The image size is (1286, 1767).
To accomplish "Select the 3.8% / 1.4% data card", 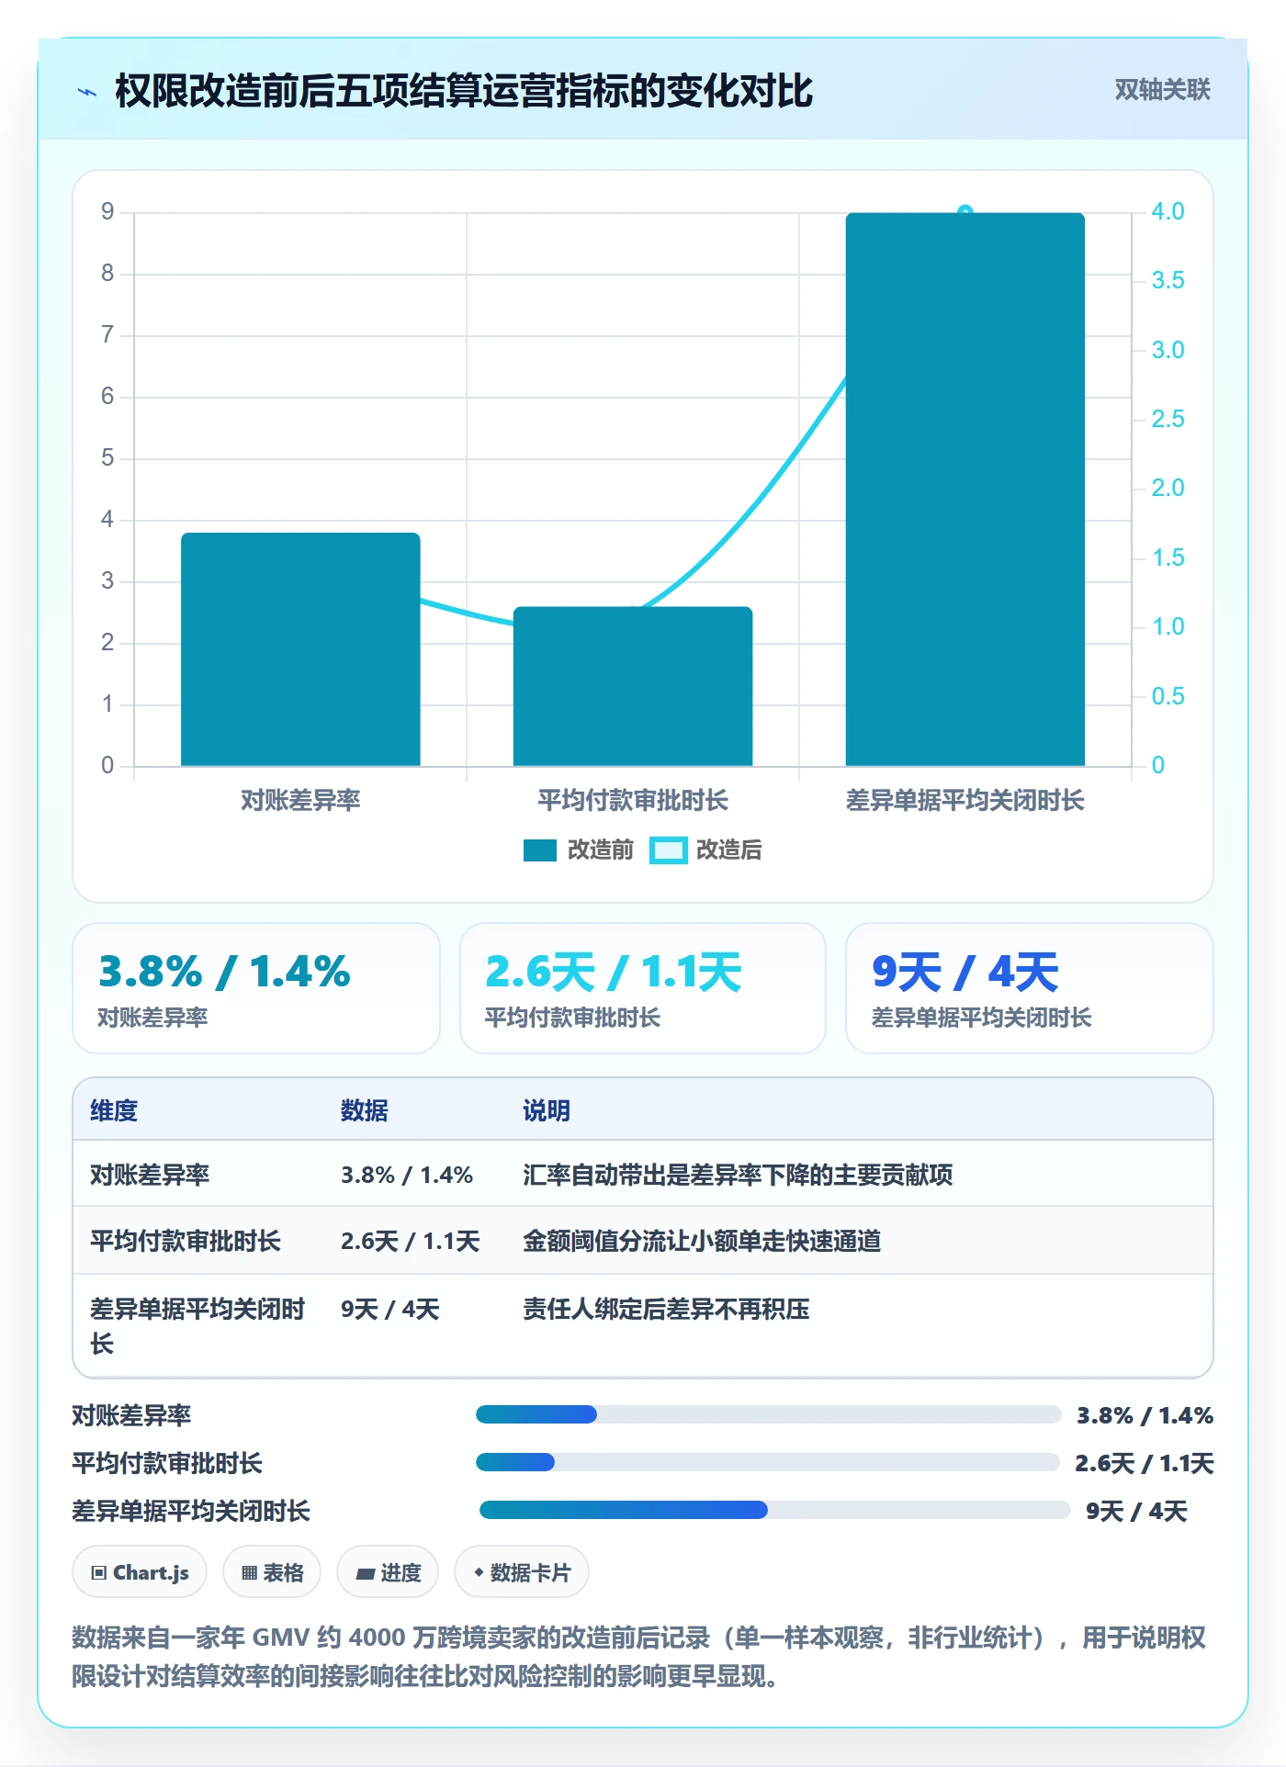I will (256, 988).
